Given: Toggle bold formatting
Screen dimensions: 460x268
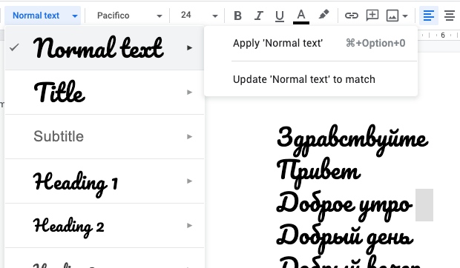Looking at the screenshot, I should click(238, 16).
